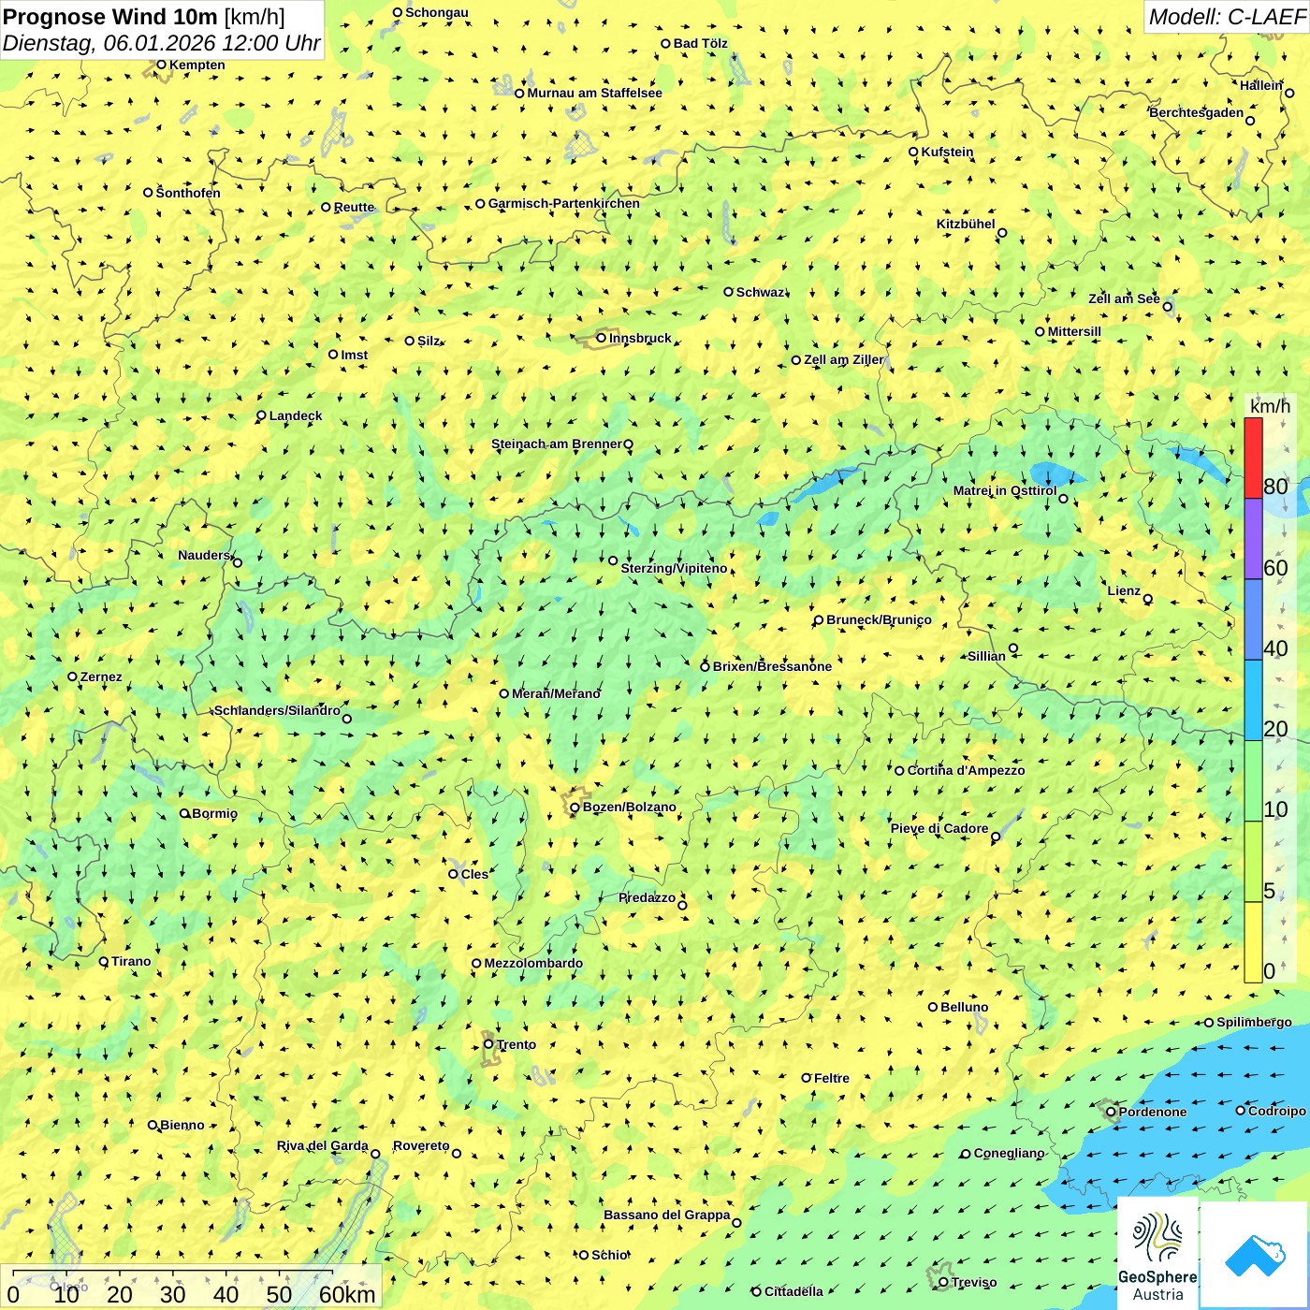Click the 'Cittadella' label
Viewport: 1310px width, 1310px height.
[793, 1291]
